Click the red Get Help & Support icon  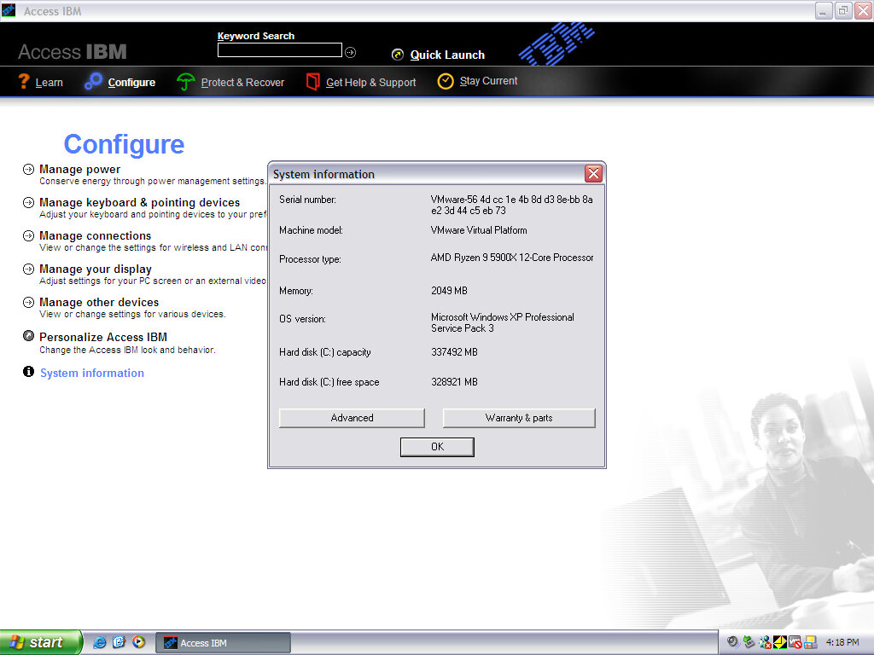tap(313, 82)
